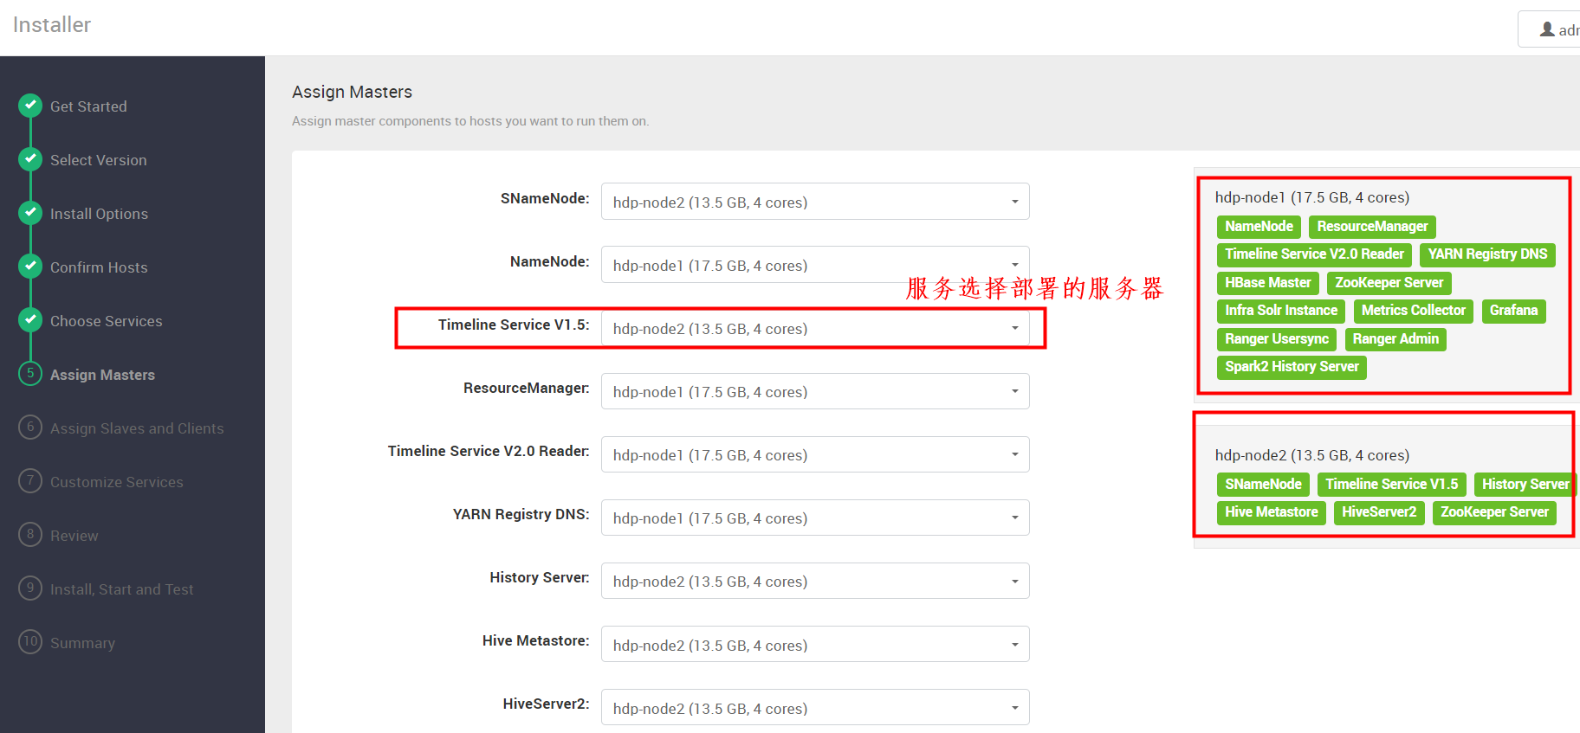Open the SNameNode host dropdown
Viewport: 1580px width, 733px height.
point(815,202)
